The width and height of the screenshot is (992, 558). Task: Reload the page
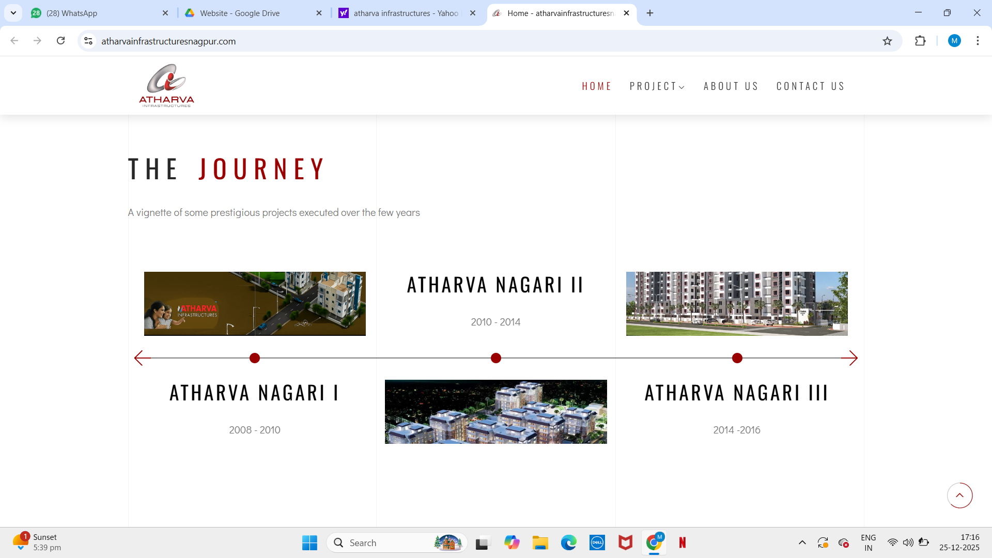[x=60, y=41]
